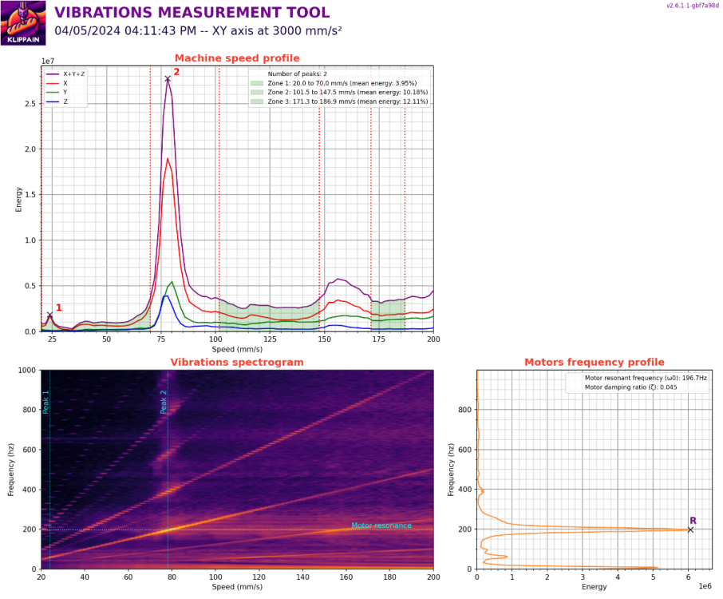Click the peak 2 X marker
The height and width of the screenshot is (599, 723).
coord(168,79)
